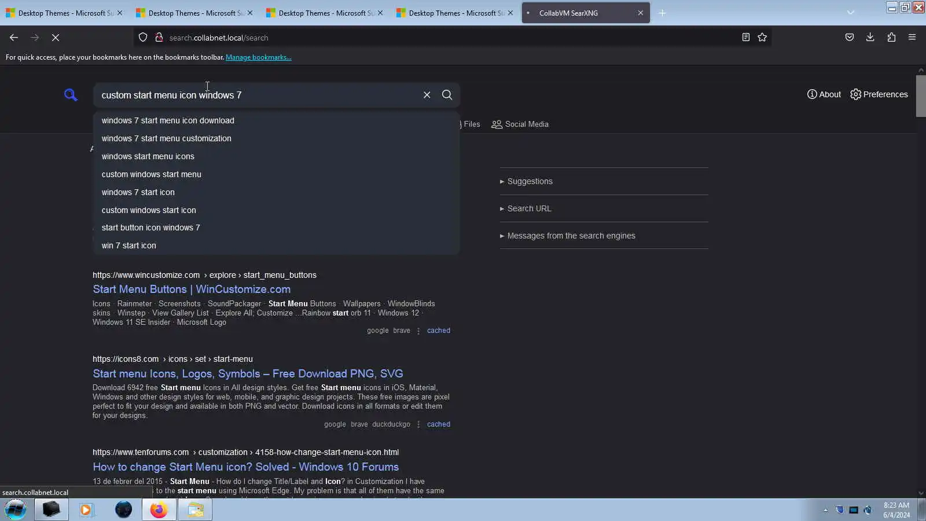Choose suggestion 'windows start menu icons'
The image size is (926, 521).
276,156
